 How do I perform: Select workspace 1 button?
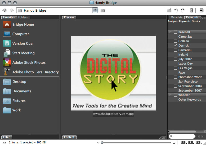(x=183, y=142)
